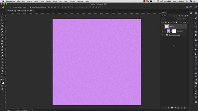Open the Image menu
The height and width of the screenshot is (111, 198).
(x=29, y=1)
